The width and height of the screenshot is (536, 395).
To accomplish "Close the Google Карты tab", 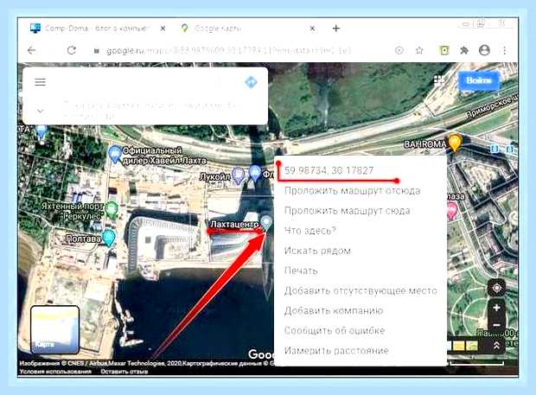I will (312, 29).
